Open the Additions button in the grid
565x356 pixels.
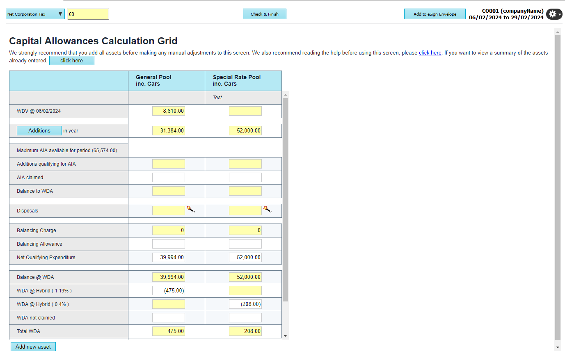(39, 131)
